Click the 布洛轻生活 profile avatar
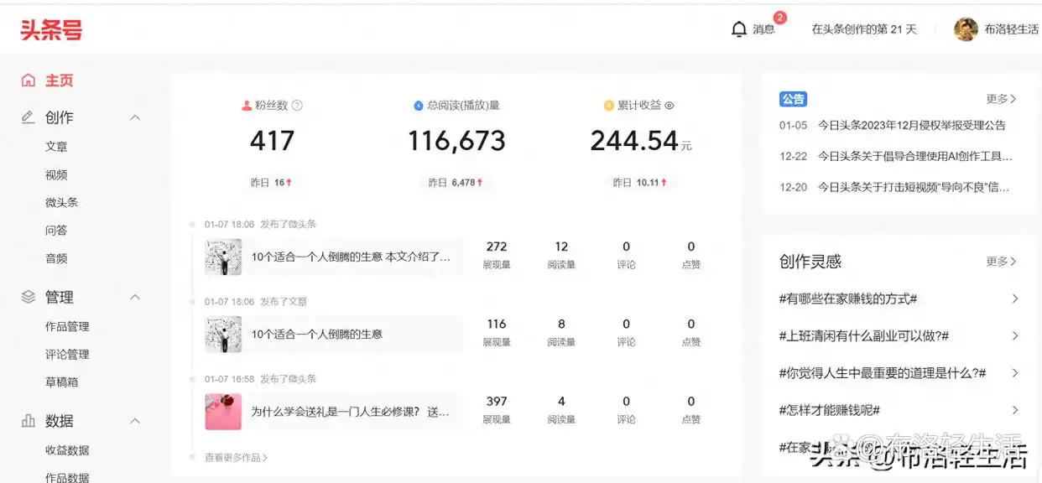This screenshot has height=483, width=1042. (x=964, y=28)
